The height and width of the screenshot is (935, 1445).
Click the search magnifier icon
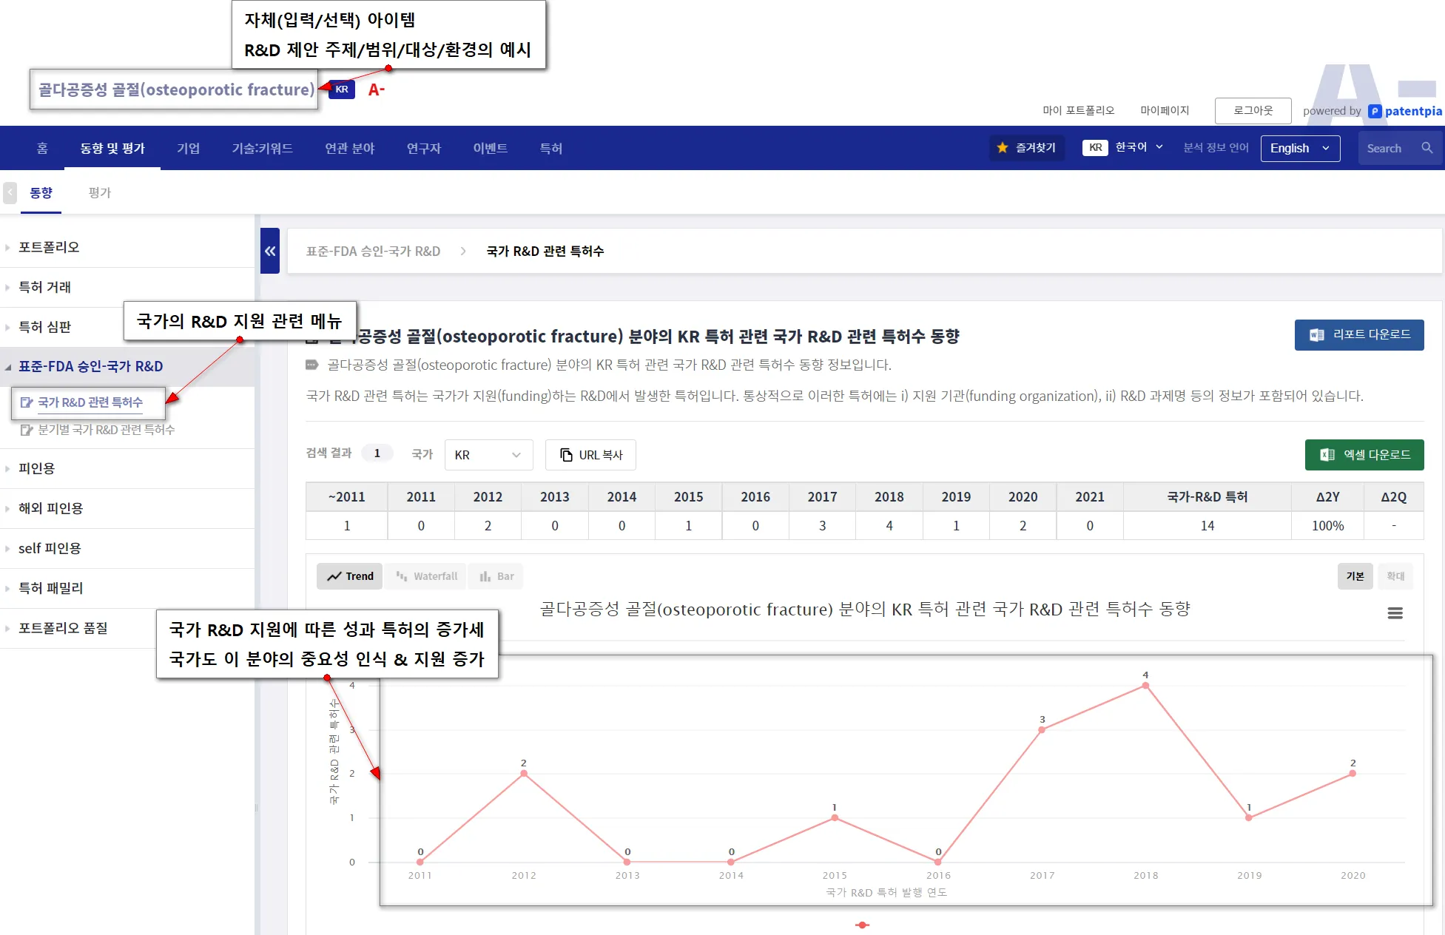[1427, 148]
